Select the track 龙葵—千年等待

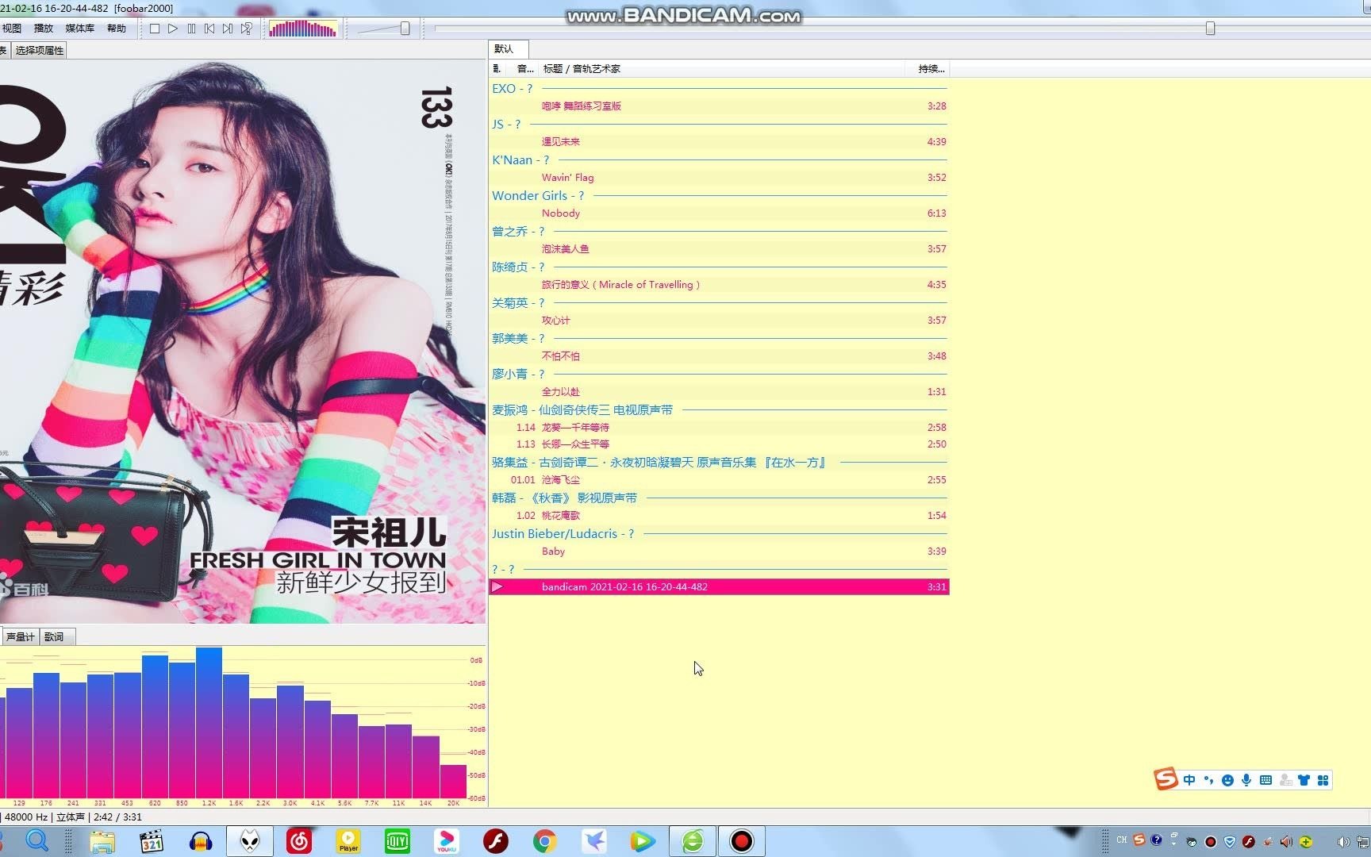[x=719, y=428]
